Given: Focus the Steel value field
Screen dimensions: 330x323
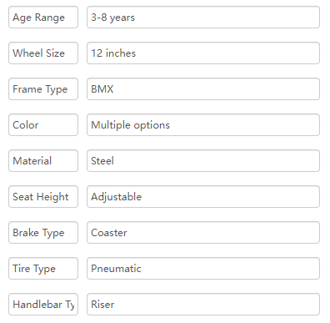Looking at the screenshot, I should point(203,161).
